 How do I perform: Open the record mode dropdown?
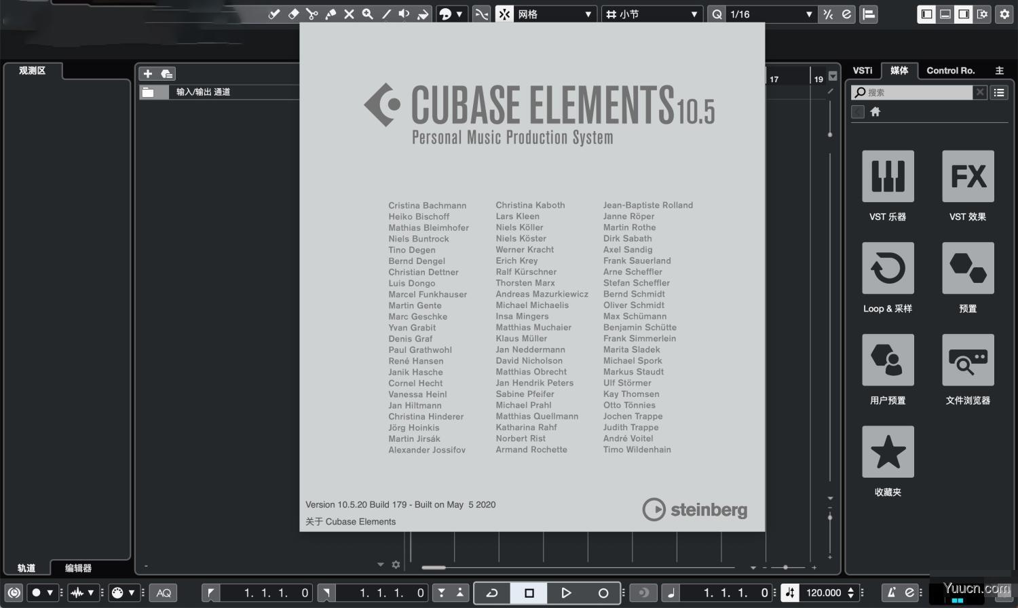tap(42, 592)
